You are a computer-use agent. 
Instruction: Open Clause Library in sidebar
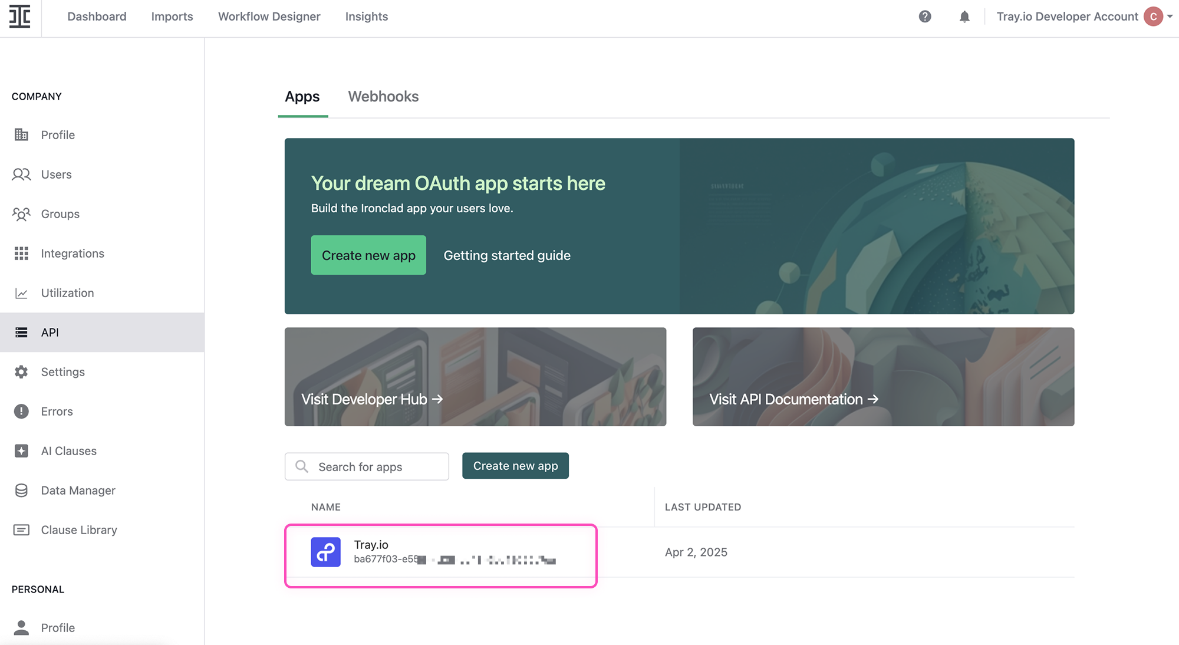coord(79,530)
